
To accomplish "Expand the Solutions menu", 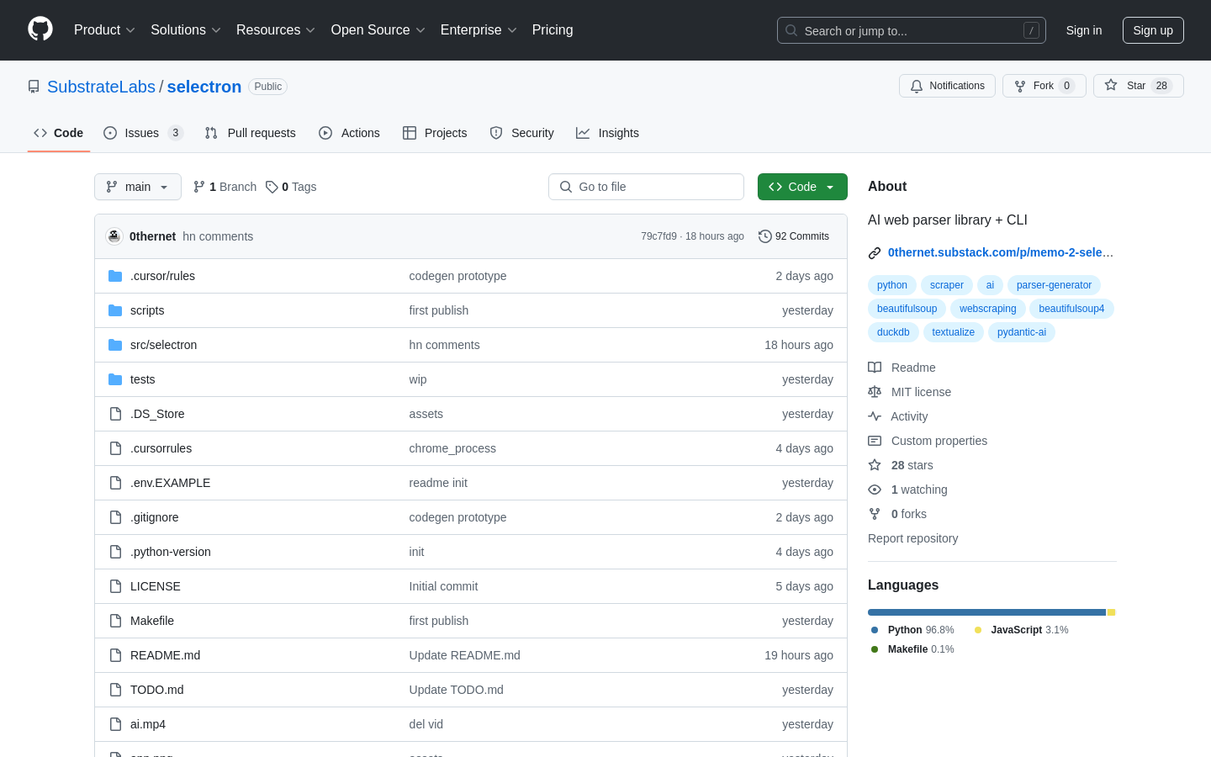I will pyautogui.click(x=186, y=30).
